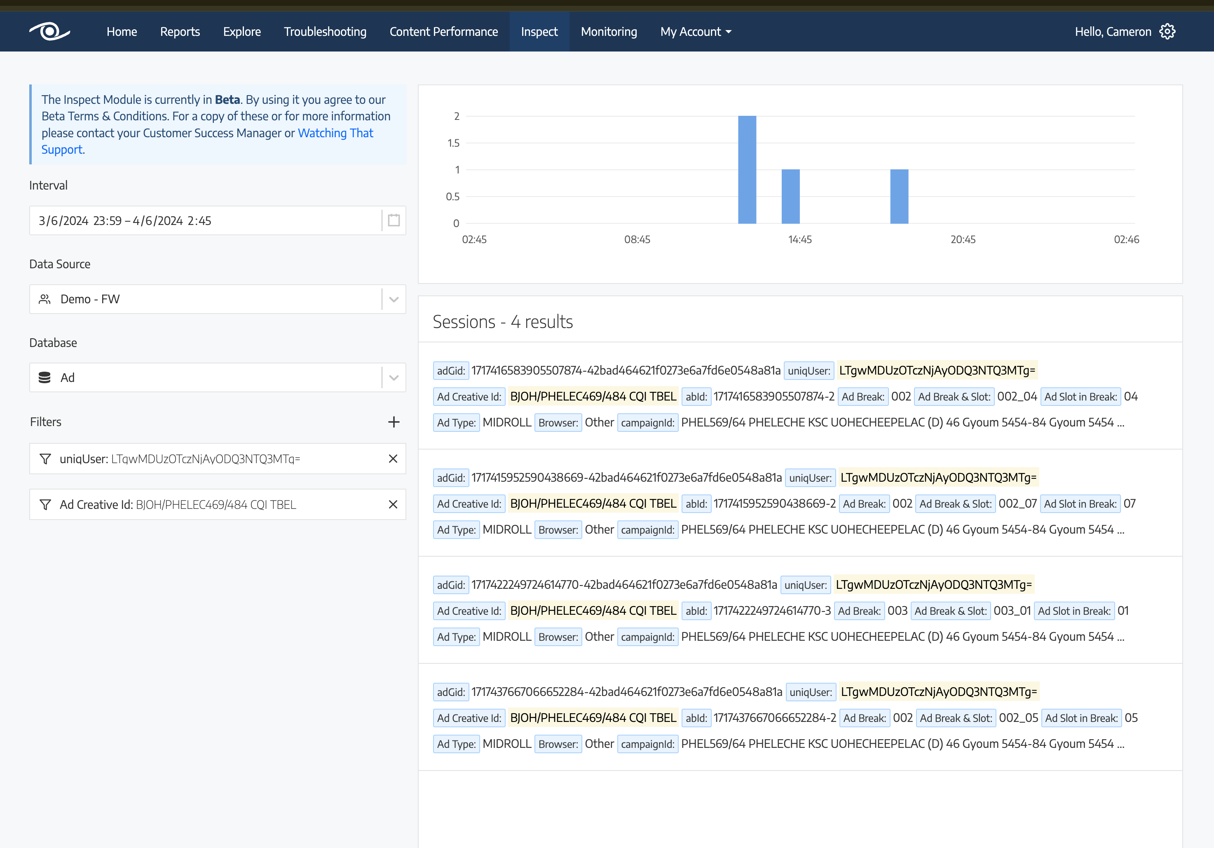
Task: Click the funnel icon on Ad Creative Id filter
Action: pyautogui.click(x=45, y=504)
